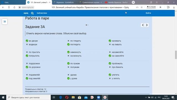Show hidden tray icons chevron

tap(146, 97)
